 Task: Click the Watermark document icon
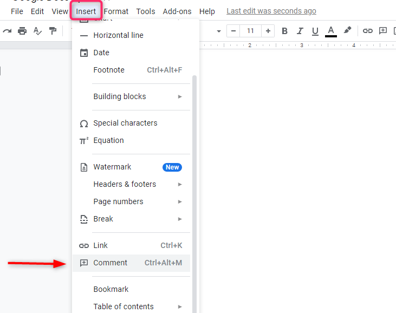point(84,167)
